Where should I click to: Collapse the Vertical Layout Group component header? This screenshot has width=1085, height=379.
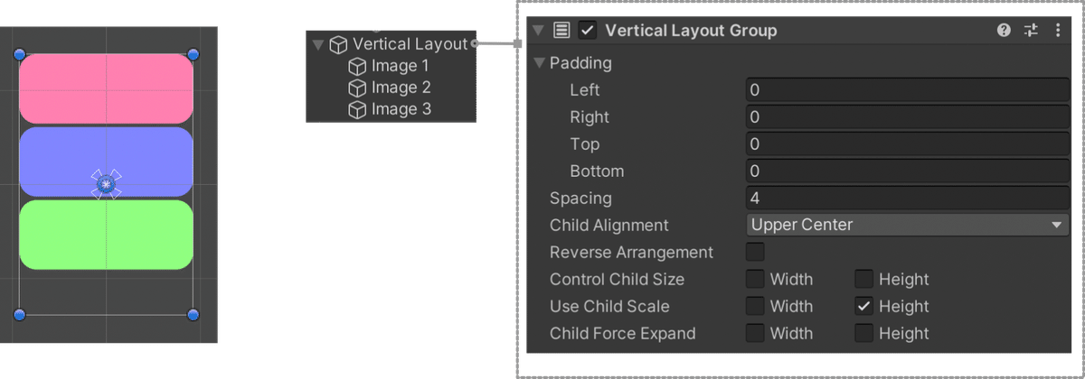click(x=539, y=31)
